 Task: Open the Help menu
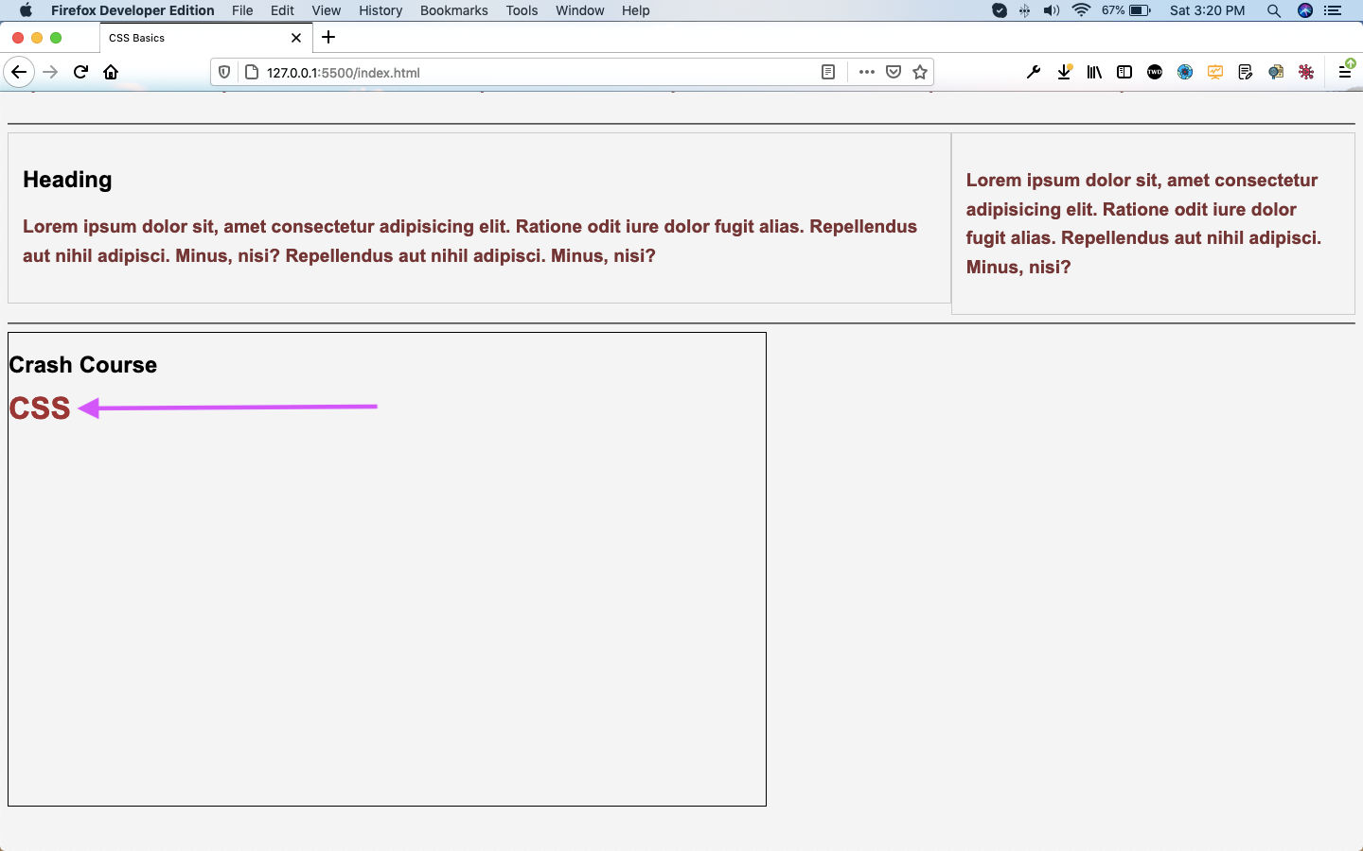pyautogui.click(x=636, y=10)
